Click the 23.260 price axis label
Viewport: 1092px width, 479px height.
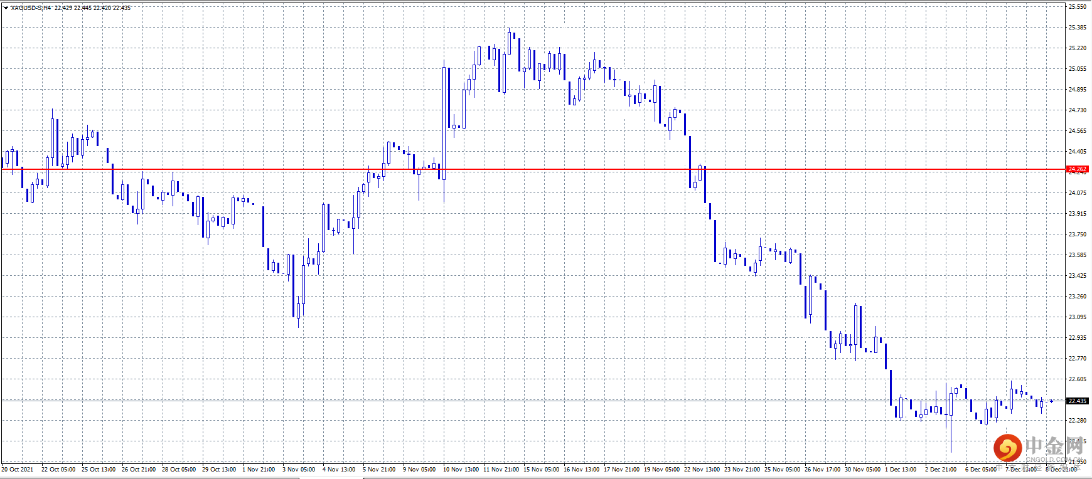(x=1078, y=297)
